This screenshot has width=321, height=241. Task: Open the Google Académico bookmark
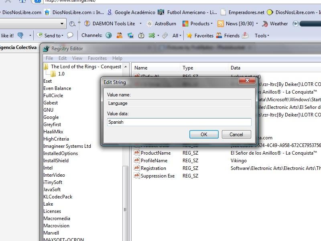coord(131,12)
